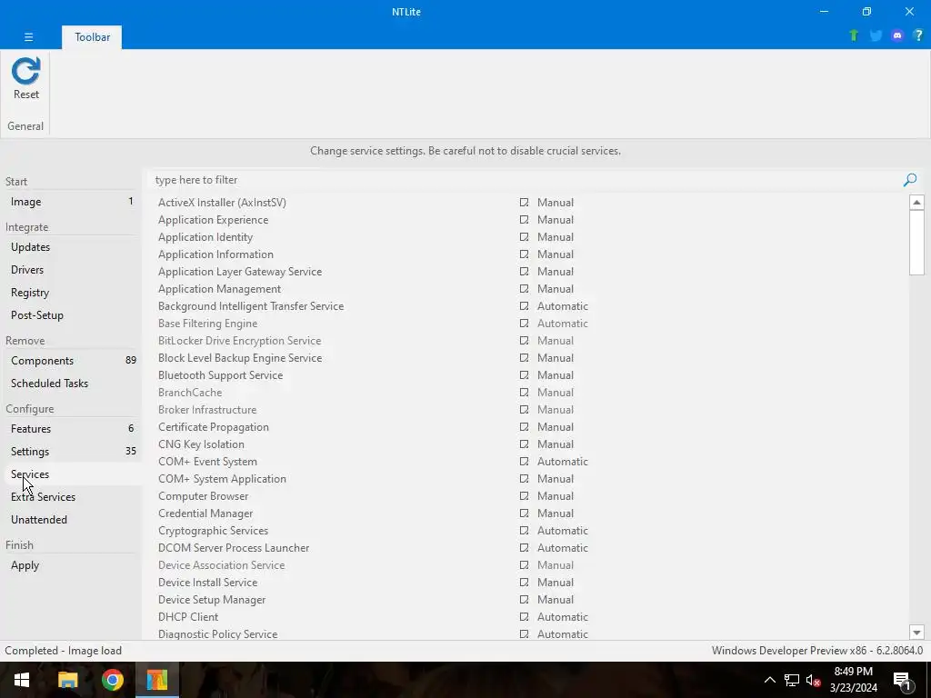This screenshot has height=698, width=931.
Task: Click the filter search magnifier icon
Action: coord(909,180)
